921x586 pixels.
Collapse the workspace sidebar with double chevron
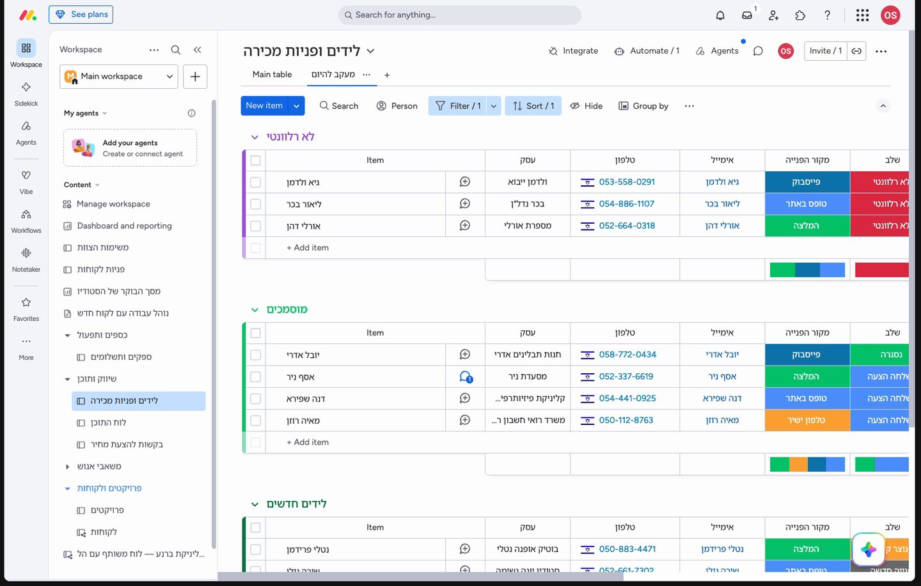(198, 50)
